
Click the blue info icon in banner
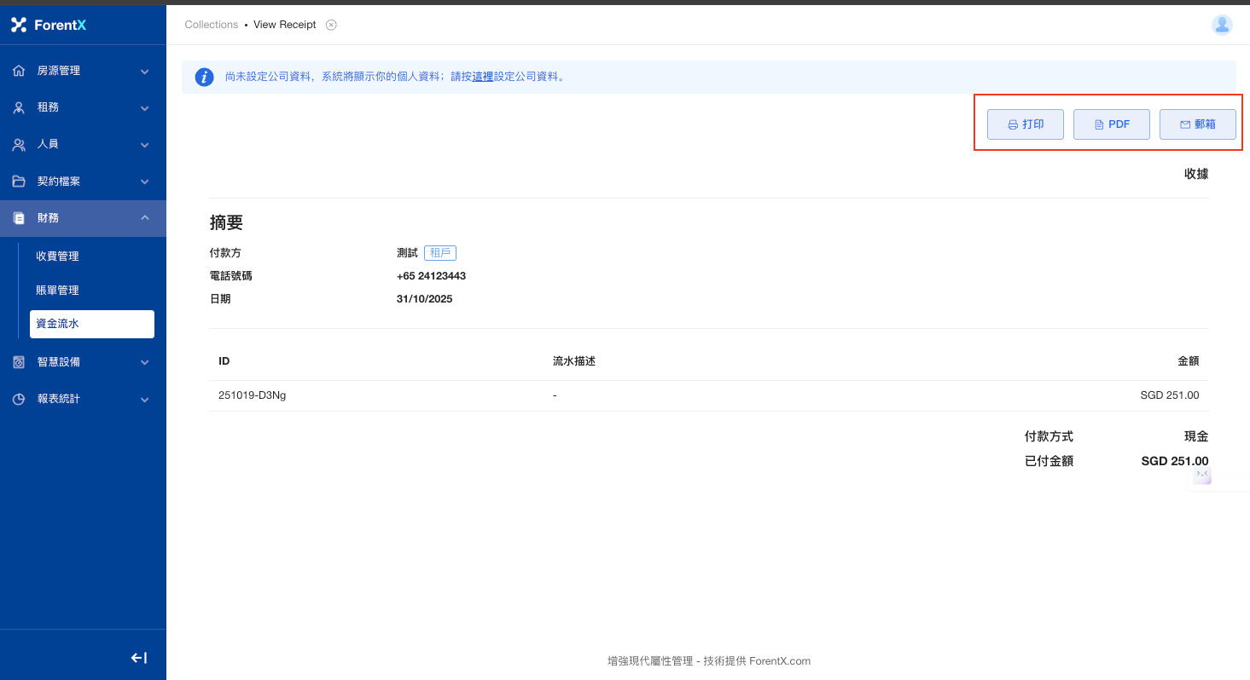(204, 77)
